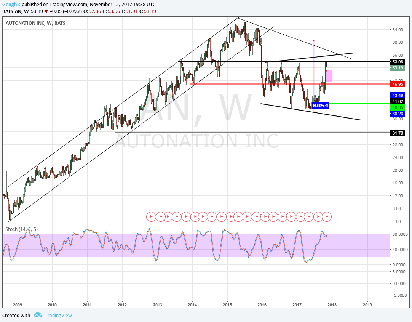This screenshot has width=412, height=322.
Task: Click the green 40.85 price level label
Action: (397, 107)
